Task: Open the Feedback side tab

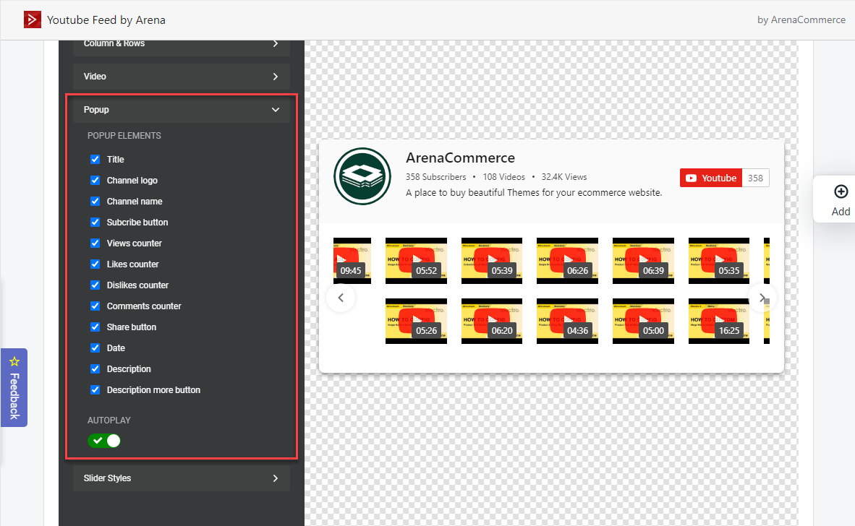Action: tap(14, 387)
